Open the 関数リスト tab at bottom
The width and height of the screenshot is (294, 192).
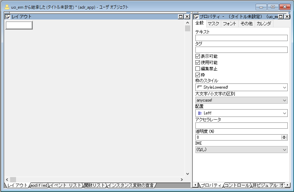click(x=94, y=185)
